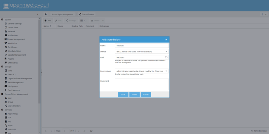Go to next page arrow
Image resolution: width=269 pixels, height=134 pixels.
pyautogui.click(x=79, y=131)
